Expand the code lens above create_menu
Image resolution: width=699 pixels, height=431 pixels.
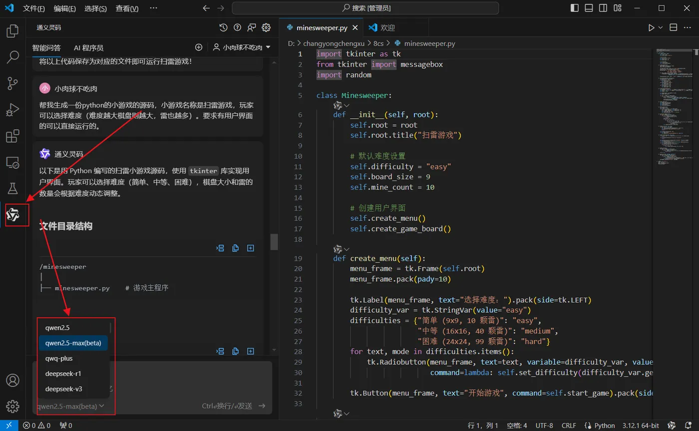[342, 248]
